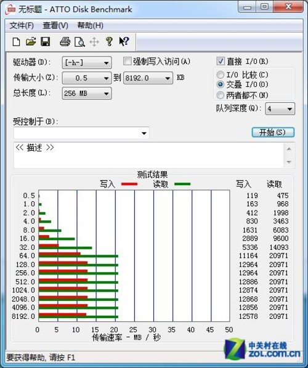Click the red 写入 legend swatch

(129, 184)
